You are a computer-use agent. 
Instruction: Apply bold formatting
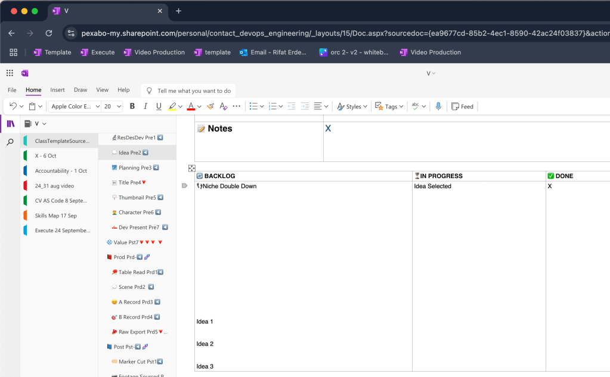132,106
